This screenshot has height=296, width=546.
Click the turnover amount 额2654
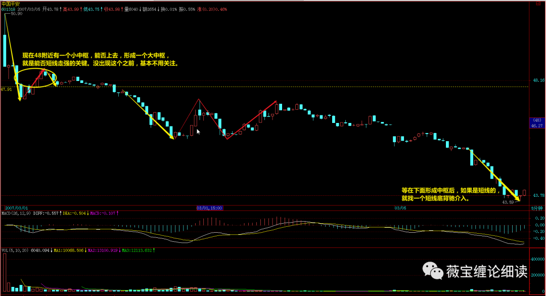149,9
